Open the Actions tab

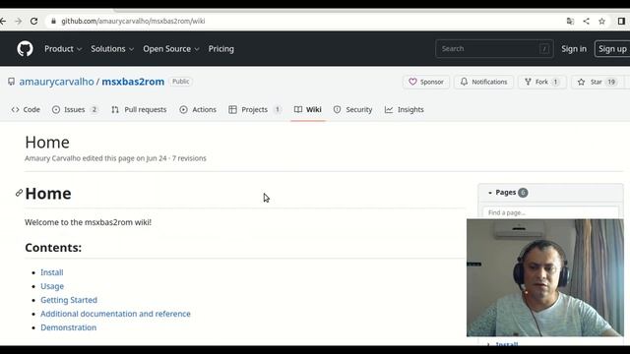tap(198, 109)
